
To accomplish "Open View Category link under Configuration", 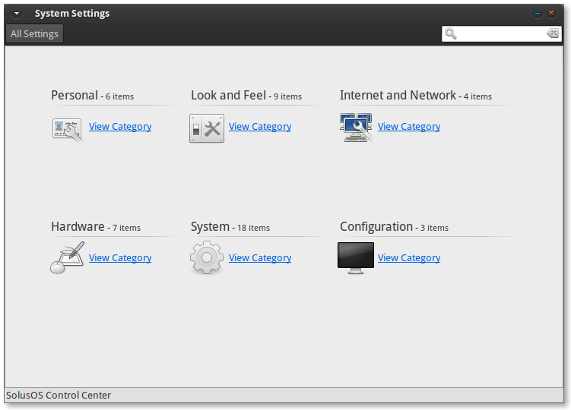I will 409,258.
